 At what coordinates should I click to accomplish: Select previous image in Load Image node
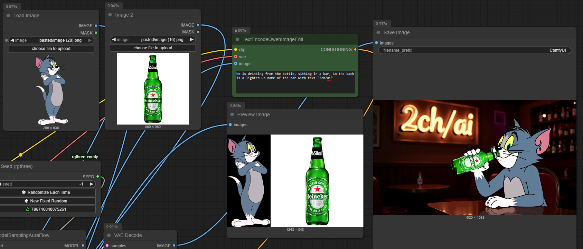point(12,40)
